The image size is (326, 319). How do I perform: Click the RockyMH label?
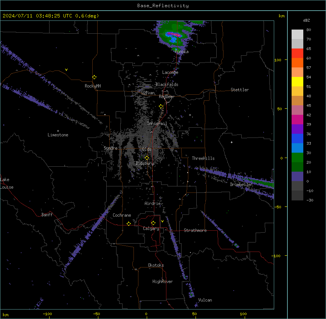click(x=93, y=86)
